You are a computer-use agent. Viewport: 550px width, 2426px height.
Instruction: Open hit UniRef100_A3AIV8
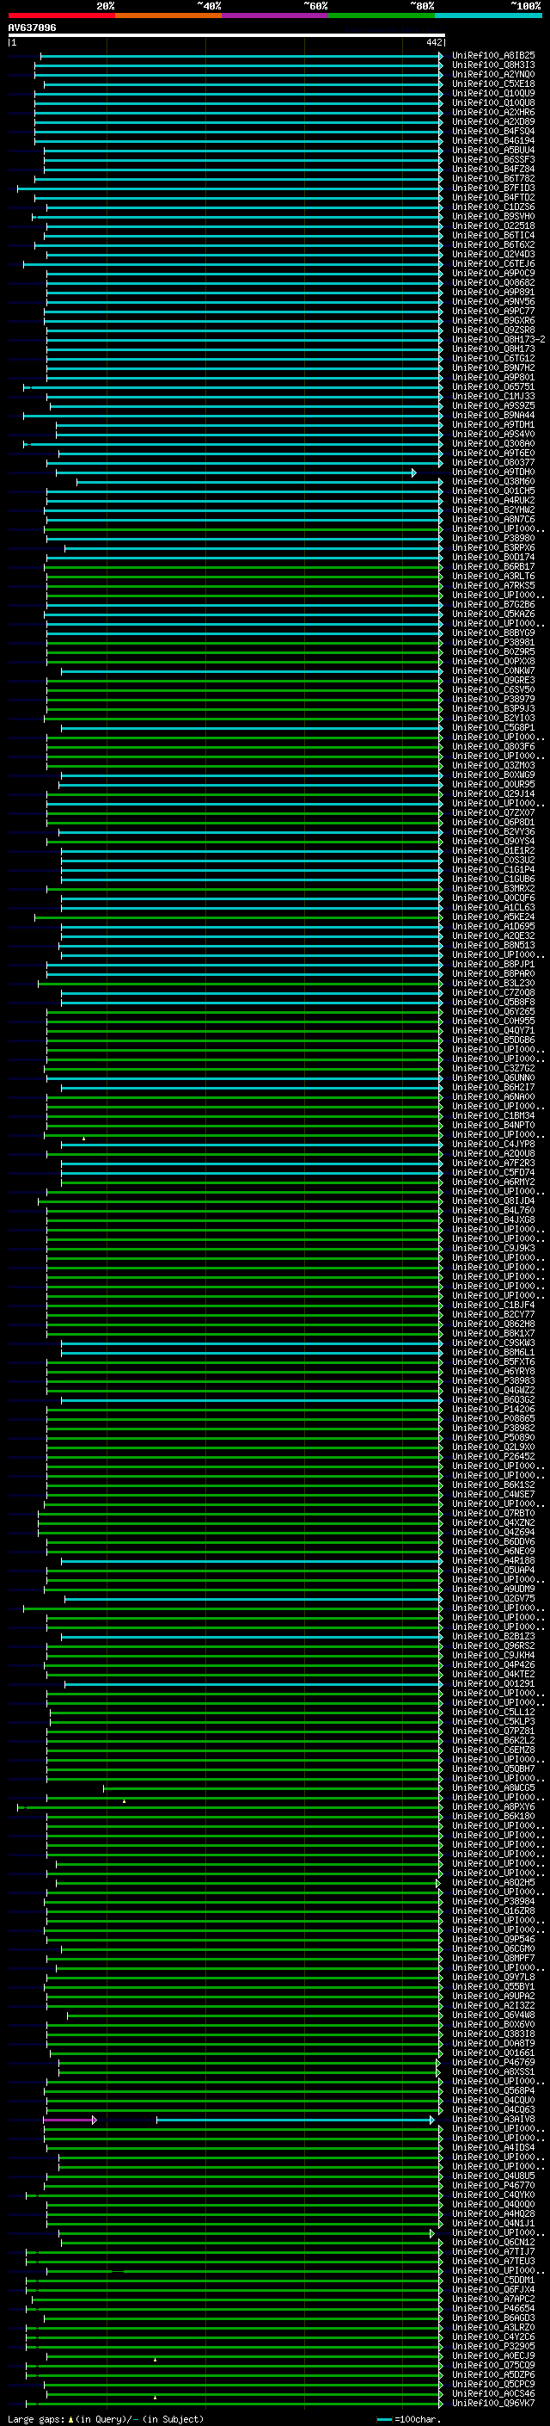point(493,2119)
